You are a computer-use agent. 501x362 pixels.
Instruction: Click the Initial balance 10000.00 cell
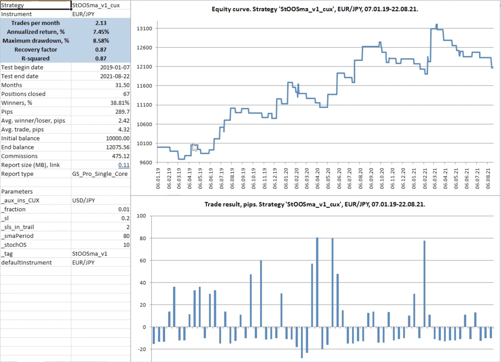pyautogui.click(x=101, y=138)
